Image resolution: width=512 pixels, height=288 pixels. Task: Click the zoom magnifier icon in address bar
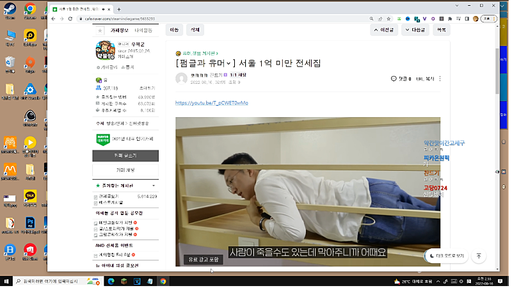371,19
